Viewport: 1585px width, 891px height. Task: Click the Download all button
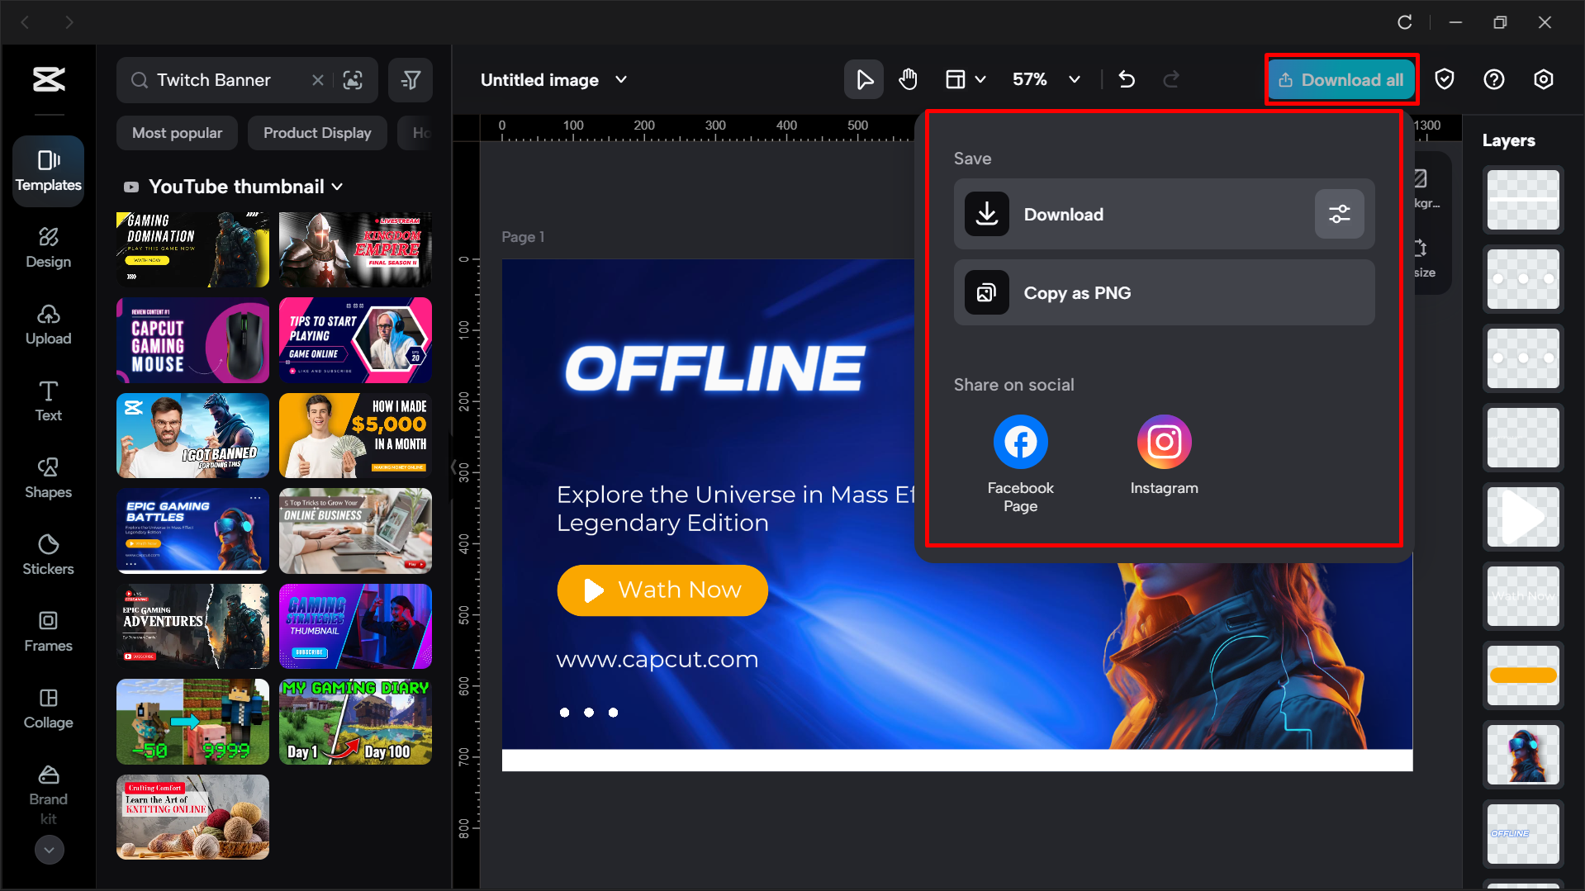coord(1341,79)
